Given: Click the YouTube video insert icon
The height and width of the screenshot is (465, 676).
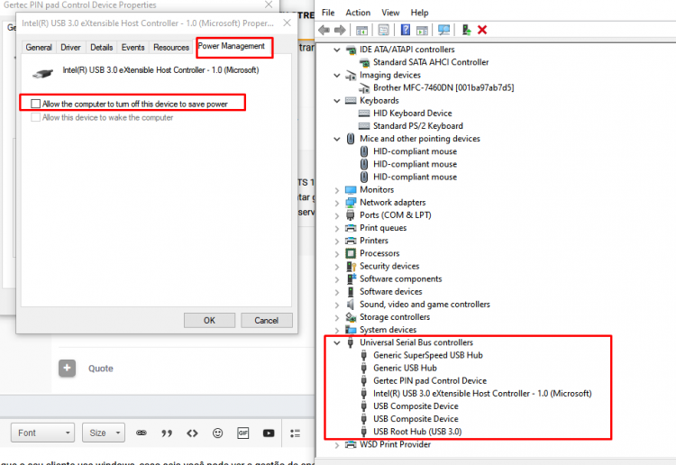Looking at the screenshot, I should 269,433.
